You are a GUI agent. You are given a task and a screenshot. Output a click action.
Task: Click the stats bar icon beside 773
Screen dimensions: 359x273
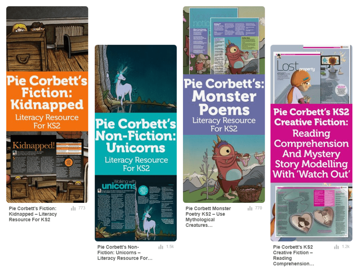coord(73,208)
